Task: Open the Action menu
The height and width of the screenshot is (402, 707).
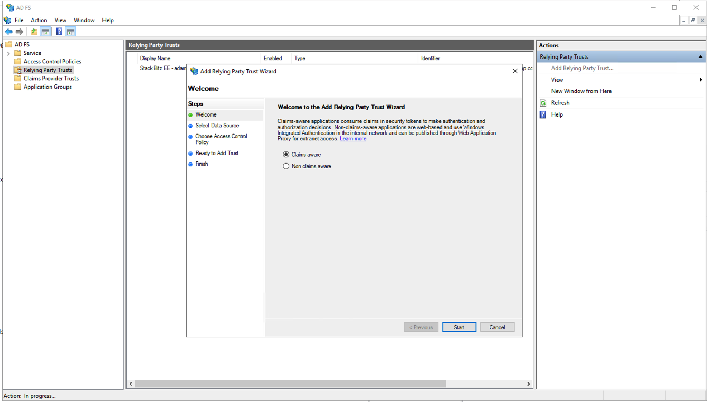Action: 39,20
